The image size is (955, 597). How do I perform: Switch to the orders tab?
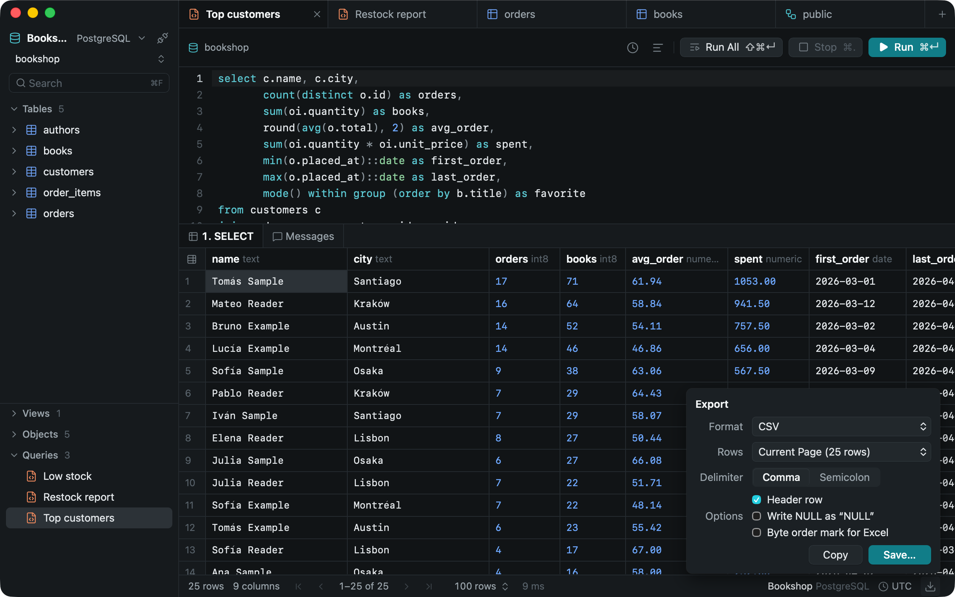552,14
